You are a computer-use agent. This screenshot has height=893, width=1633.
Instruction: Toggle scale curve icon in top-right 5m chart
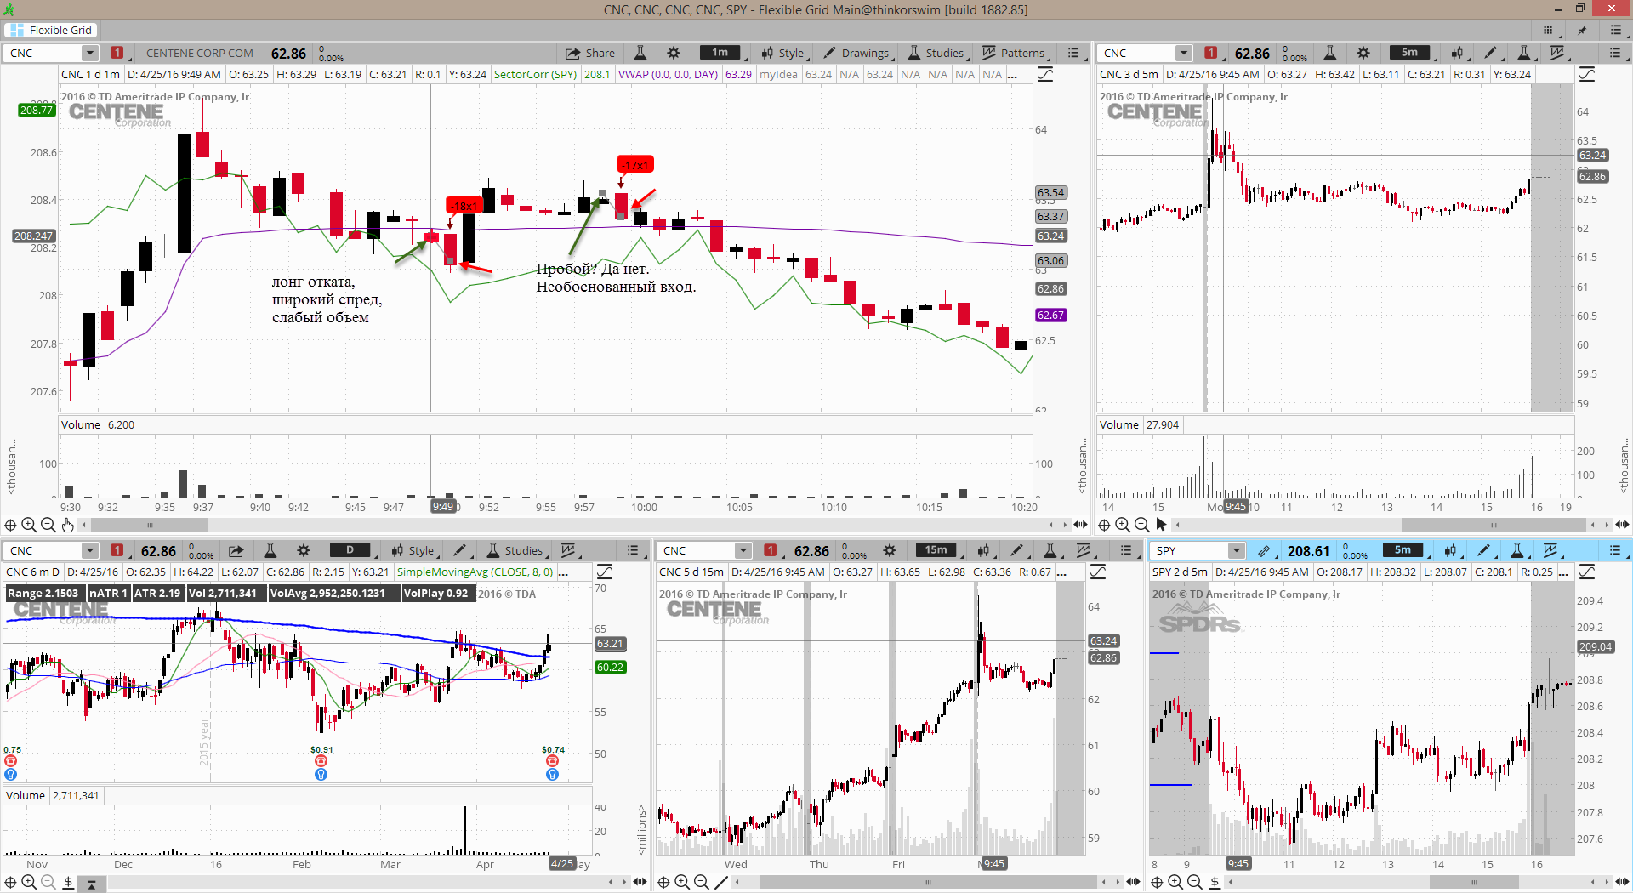[1587, 74]
